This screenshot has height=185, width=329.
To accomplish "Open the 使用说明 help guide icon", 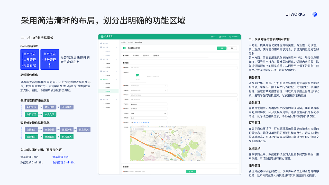I will tap(220, 37).
